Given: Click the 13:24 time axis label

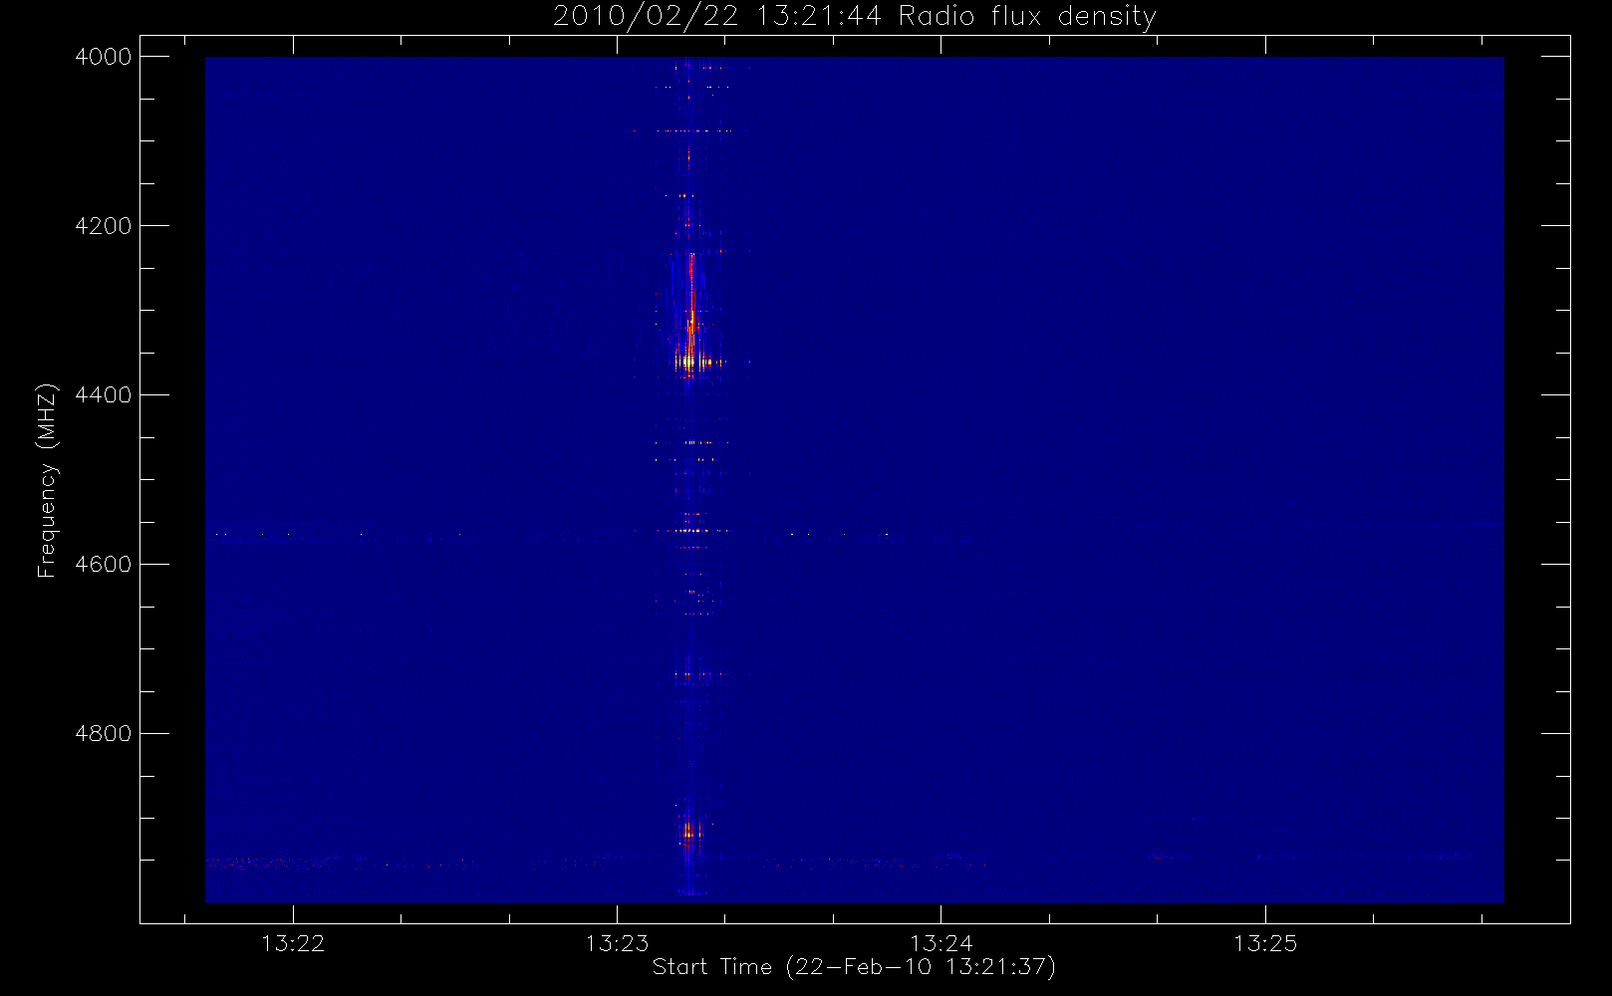Looking at the screenshot, I should [940, 943].
